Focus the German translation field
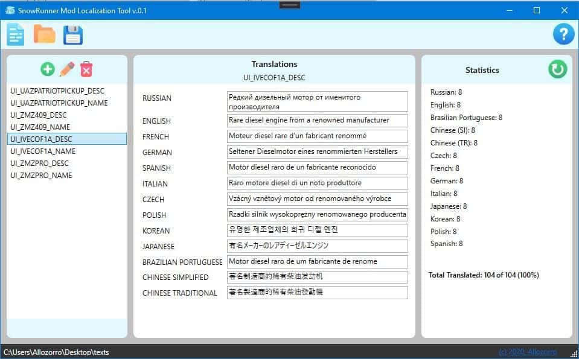 (x=317, y=152)
